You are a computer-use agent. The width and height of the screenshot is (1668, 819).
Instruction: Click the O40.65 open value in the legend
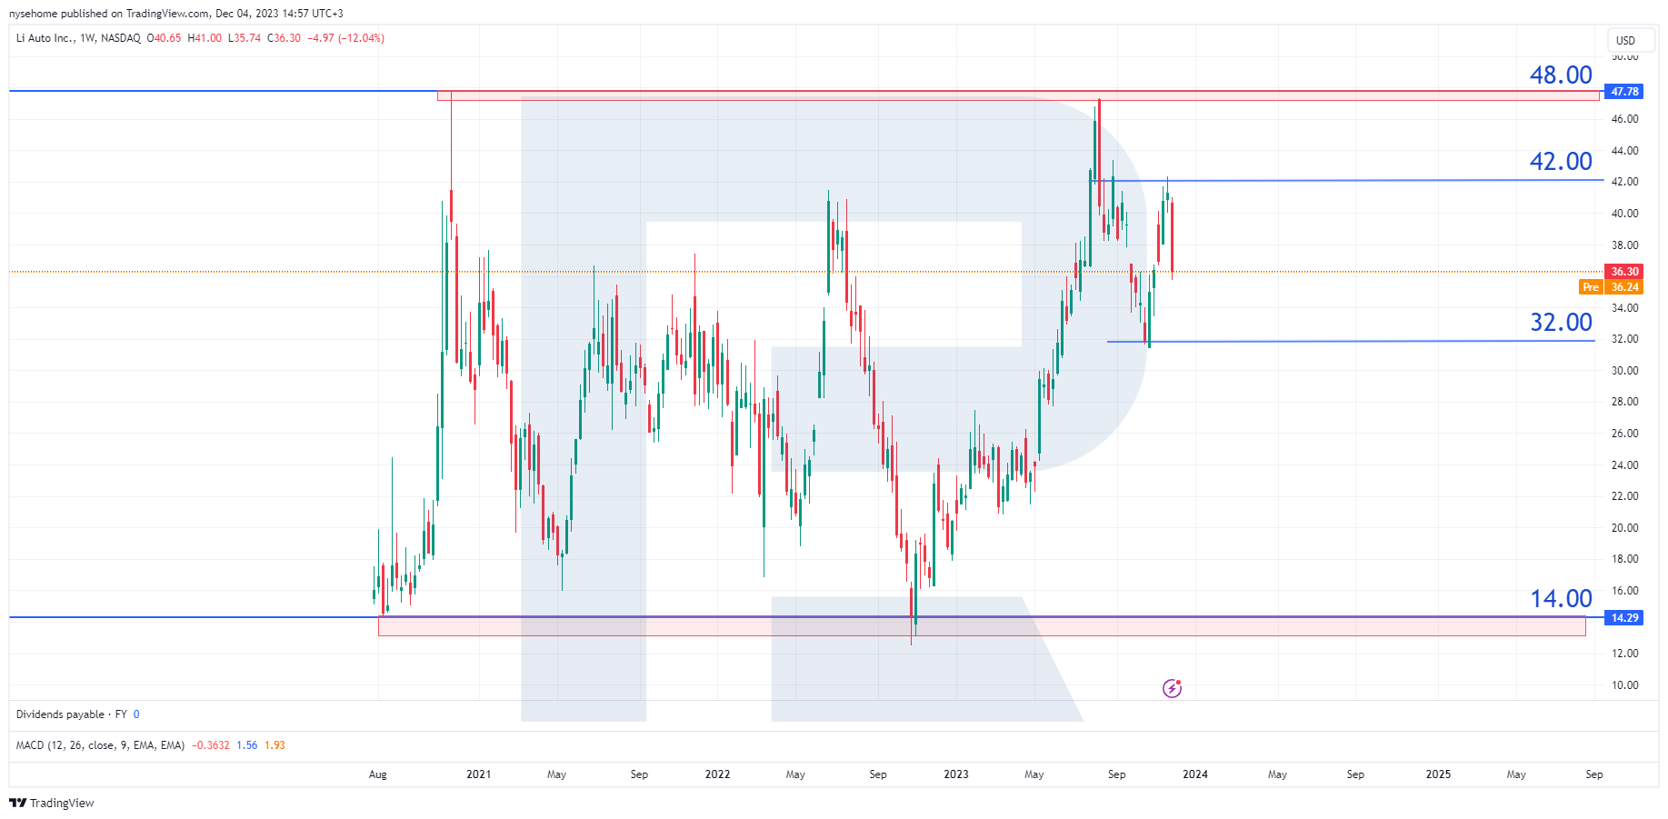pos(165,38)
